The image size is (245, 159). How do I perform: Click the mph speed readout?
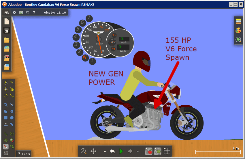coord(124,39)
